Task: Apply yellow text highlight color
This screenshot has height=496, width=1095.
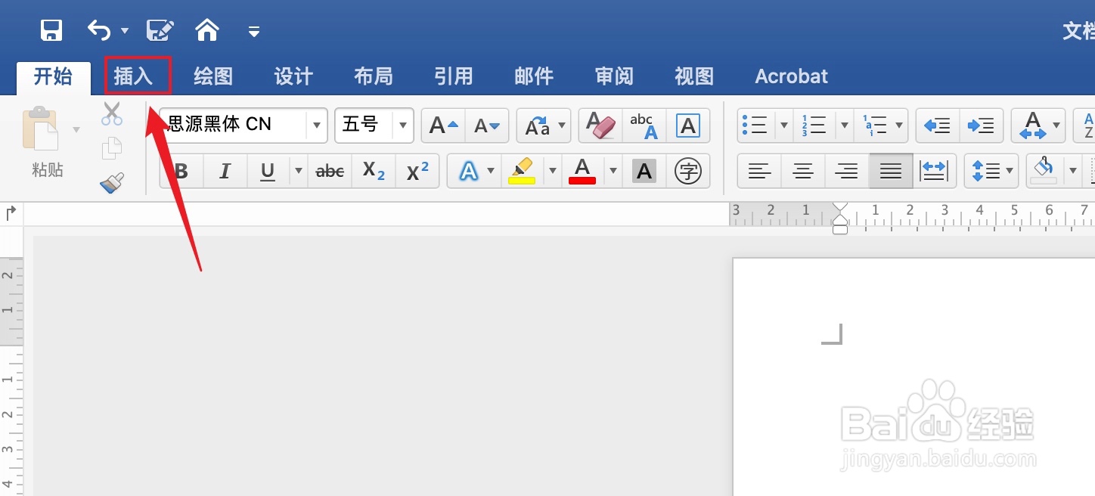Action: click(523, 171)
